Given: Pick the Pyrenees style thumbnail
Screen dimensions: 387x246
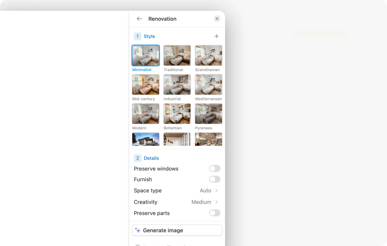Looking at the screenshot, I should pyautogui.click(x=209, y=114).
